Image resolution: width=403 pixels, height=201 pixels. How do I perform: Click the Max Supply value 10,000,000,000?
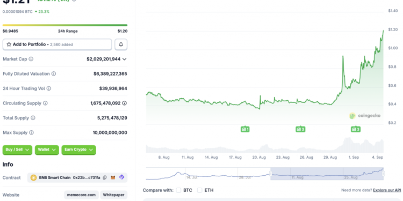[x=110, y=133]
